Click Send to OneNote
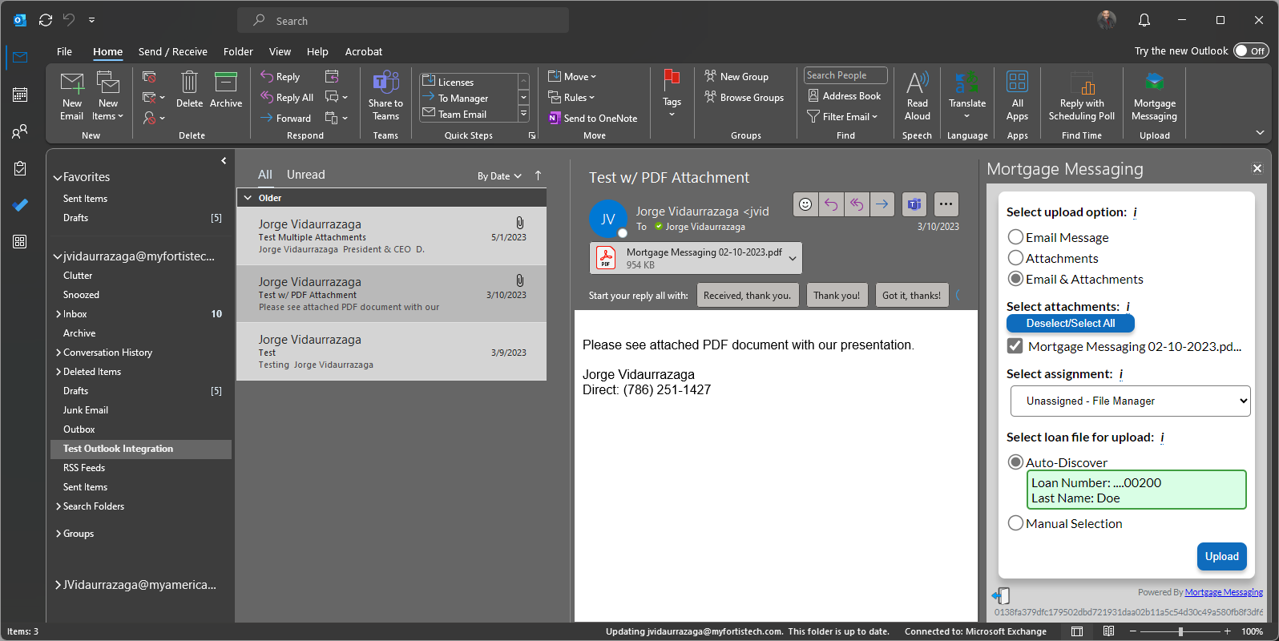 (593, 118)
